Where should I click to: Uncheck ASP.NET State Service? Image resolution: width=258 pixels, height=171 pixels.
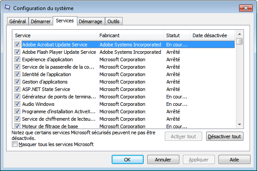tap(17, 89)
